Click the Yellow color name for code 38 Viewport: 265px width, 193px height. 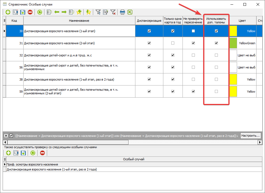pos(251,79)
